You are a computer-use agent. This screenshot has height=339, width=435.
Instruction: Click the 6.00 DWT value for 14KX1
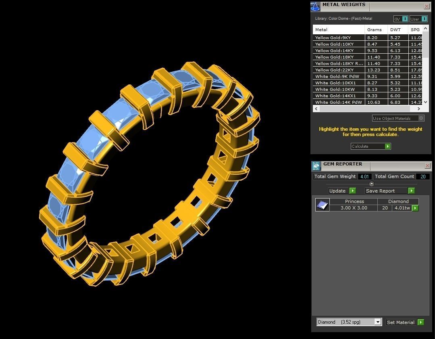point(395,96)
